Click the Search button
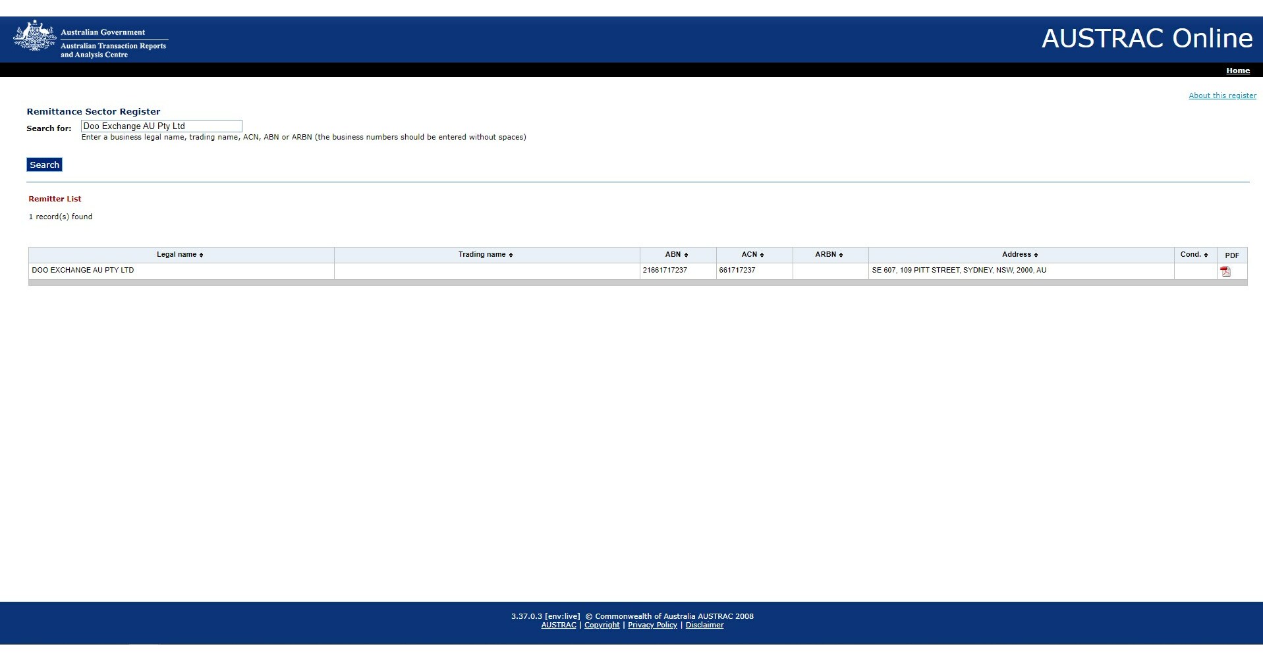Viewport: 1263px width, 661px height. point(44,165)
